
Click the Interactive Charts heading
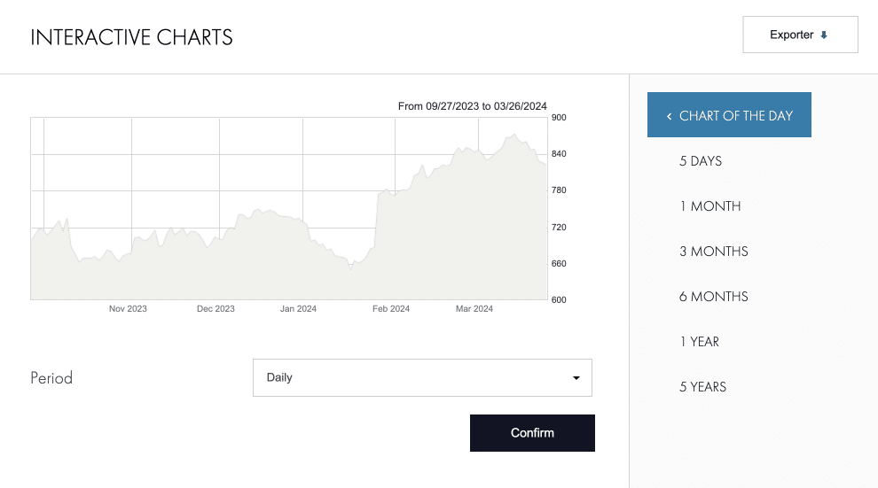(131, 37)
